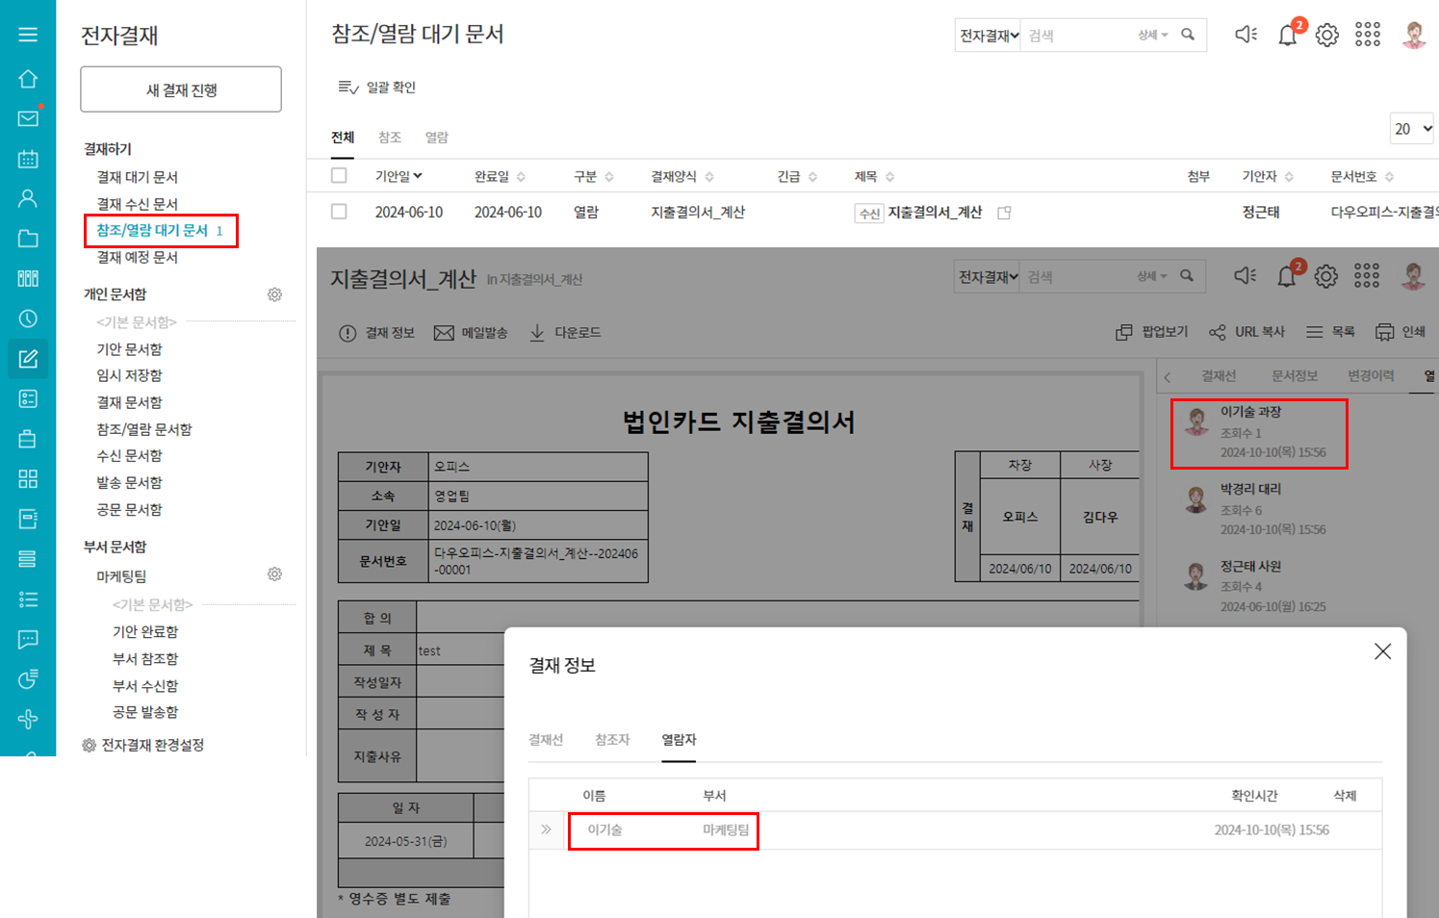Click the top search input field
Image resolution: width=1439 pixels, height=918 pixels.
coord(1076,36)
